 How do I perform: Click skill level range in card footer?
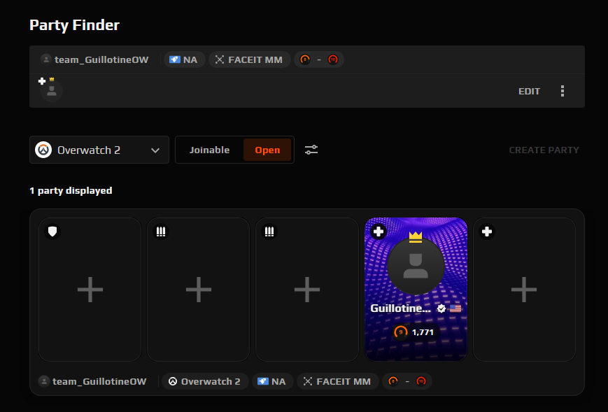pos(406,381)
